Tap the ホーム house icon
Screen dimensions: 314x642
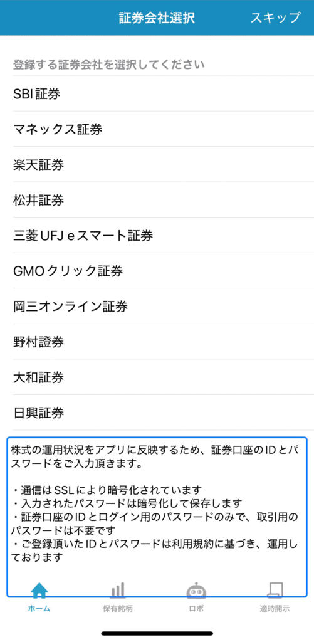[x=39, y=591]
